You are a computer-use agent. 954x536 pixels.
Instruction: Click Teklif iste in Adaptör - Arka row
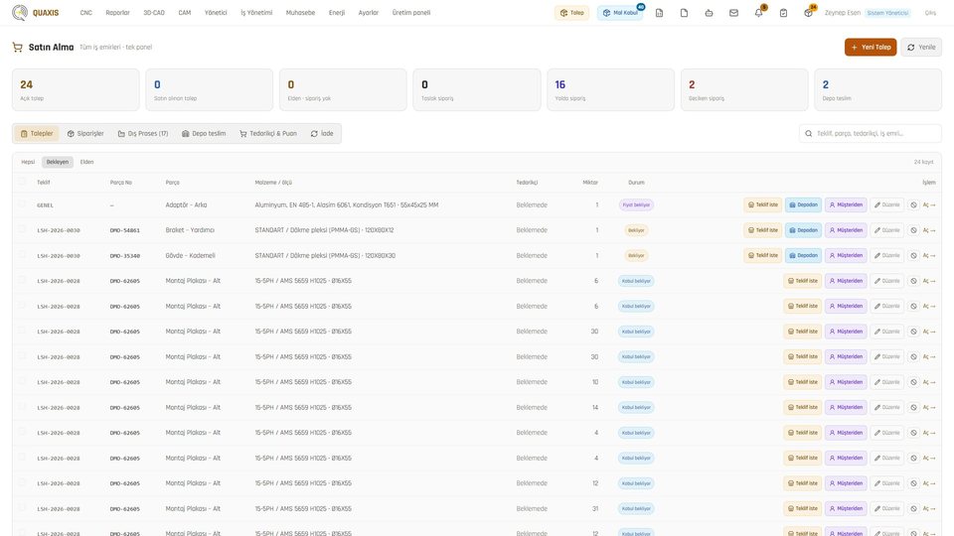pyautogui.click(x=762, y=204)
